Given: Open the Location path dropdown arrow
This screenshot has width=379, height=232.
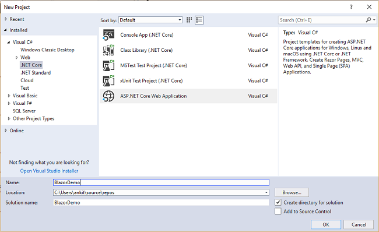Looking at the screenshot, I should [x=266, y=192].
